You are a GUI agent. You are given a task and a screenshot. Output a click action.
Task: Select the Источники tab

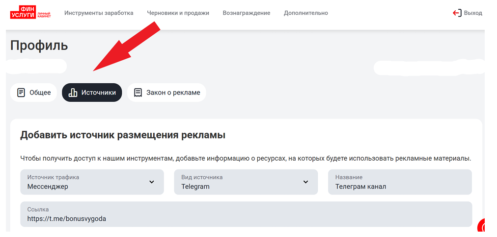[92, 93]
